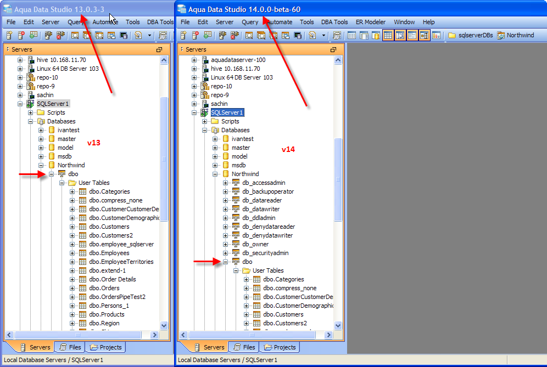Click yellow database cylinder icon in v14 toolbar

click(x=376, y=35)
